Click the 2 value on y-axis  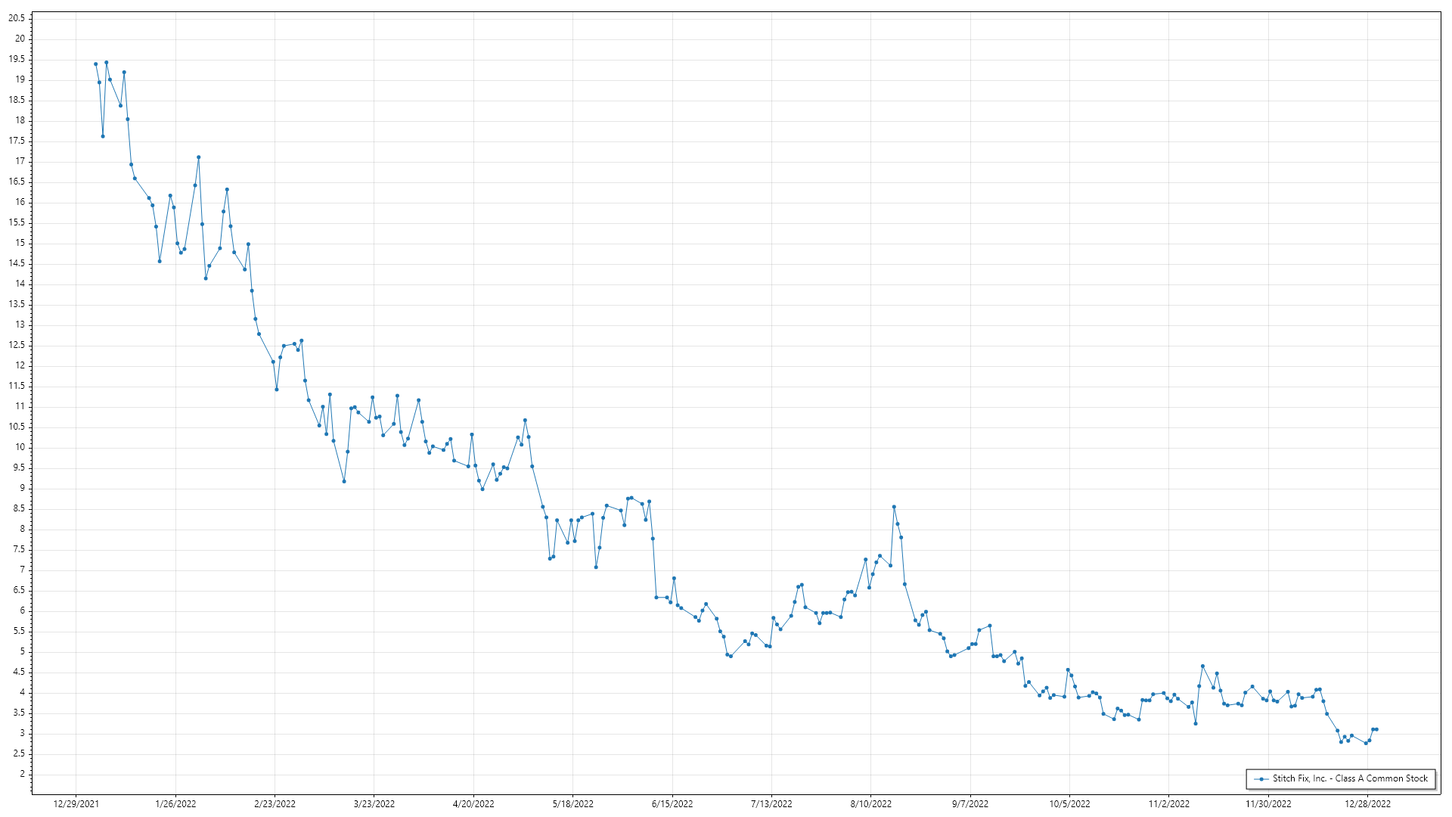pyautogui.click(x=22, y=774)
